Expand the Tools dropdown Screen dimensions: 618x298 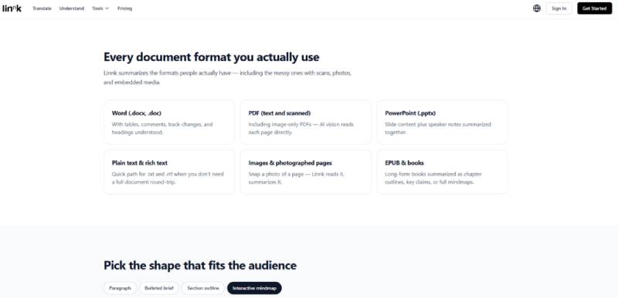pos(100,8)
